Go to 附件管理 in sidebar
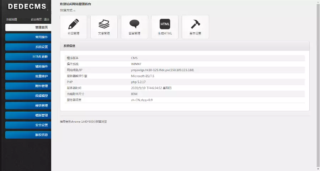The height and width of the screenshot is (171, 320). click(x=28, y=86)
